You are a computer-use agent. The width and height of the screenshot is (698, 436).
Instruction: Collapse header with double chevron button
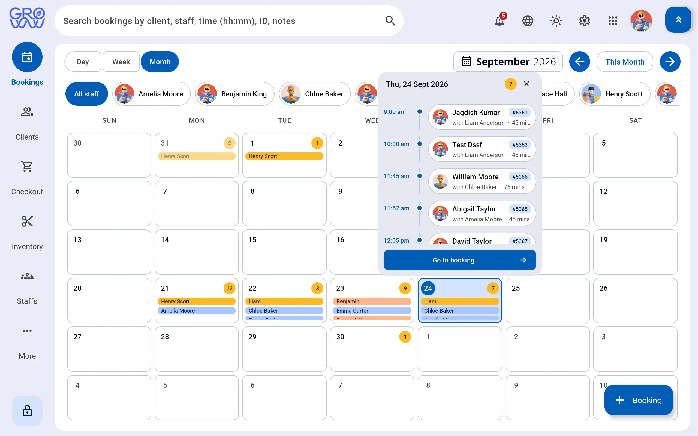point(678,20)
